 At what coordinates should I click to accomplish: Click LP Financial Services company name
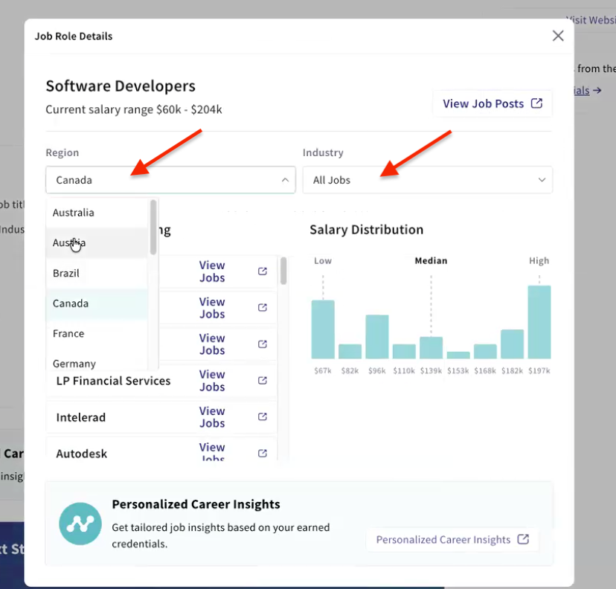pos(113,381)
